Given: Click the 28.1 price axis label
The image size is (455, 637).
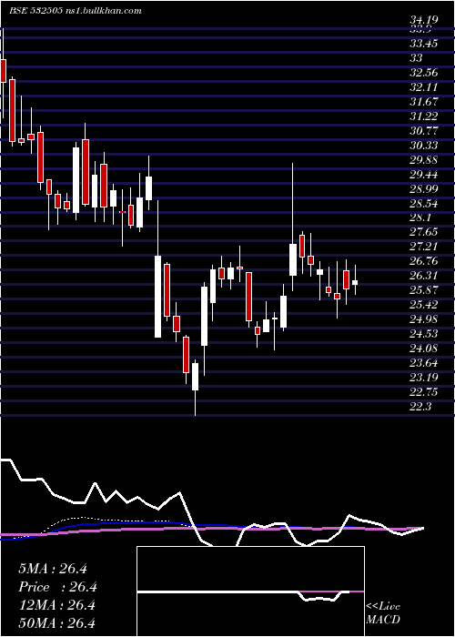Looking at the screenshot, I should (x=421, y=217).
